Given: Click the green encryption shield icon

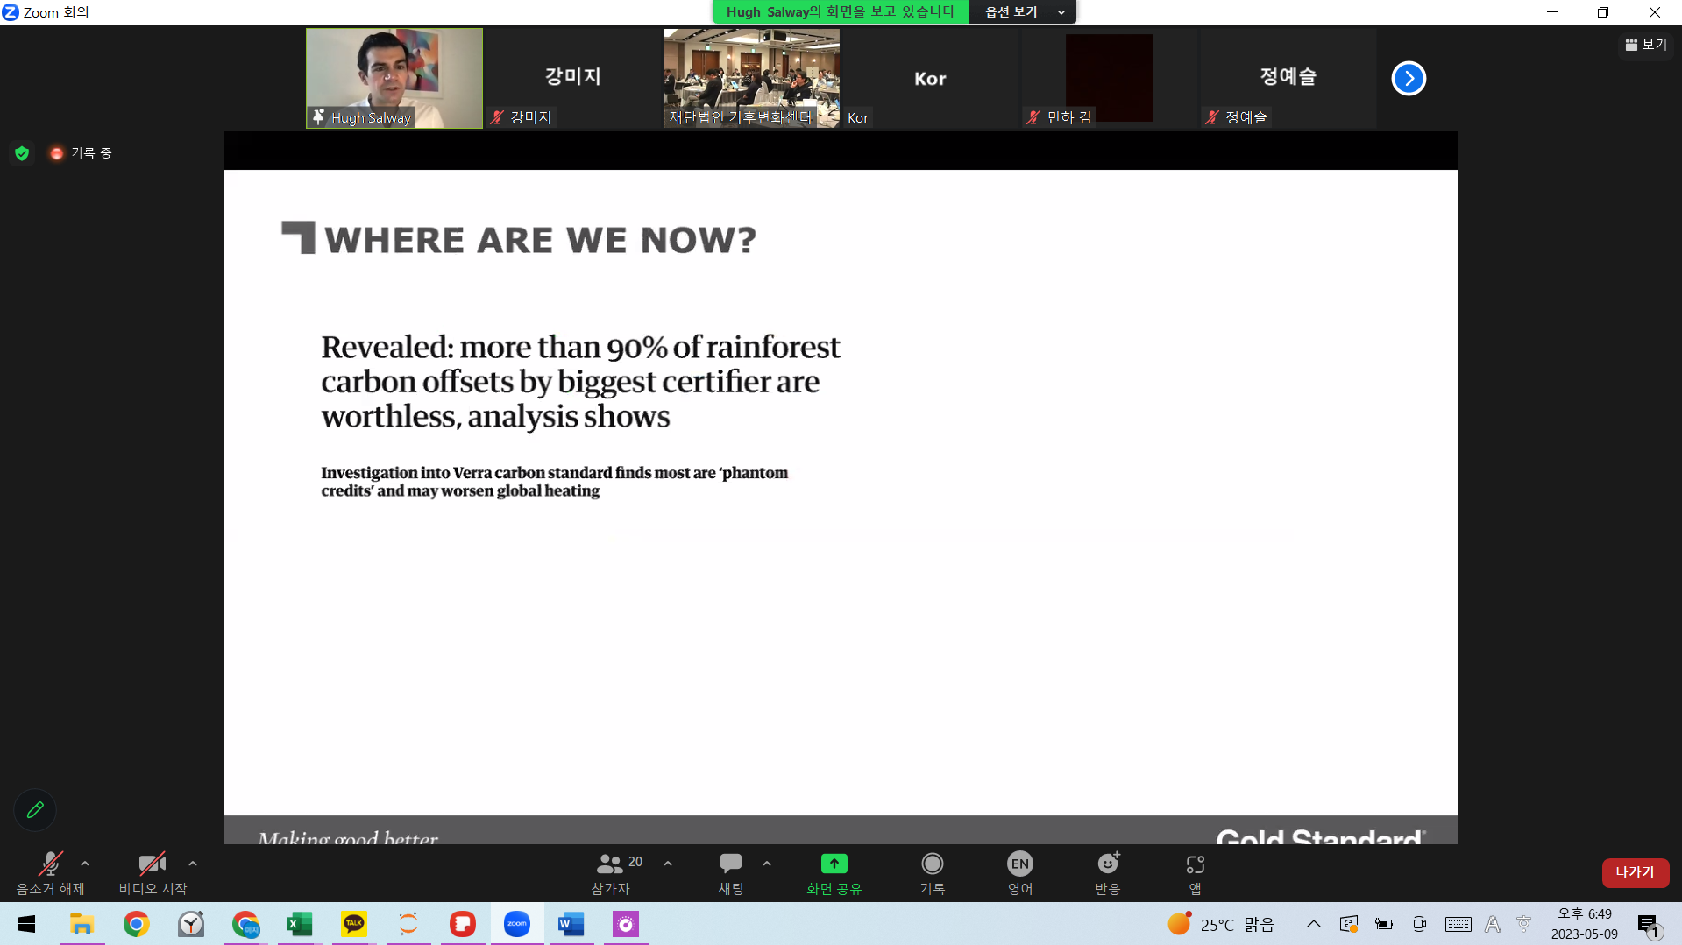Looking at the screenshot, I should point(22,153).
